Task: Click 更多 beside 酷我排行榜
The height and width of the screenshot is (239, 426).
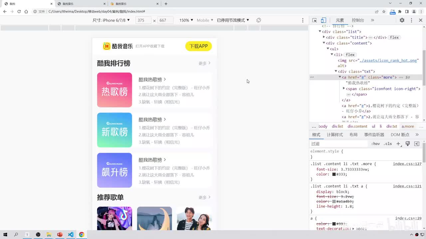Action: click(204, 63)
